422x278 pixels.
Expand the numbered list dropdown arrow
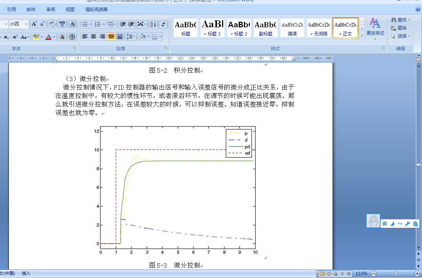103,24
